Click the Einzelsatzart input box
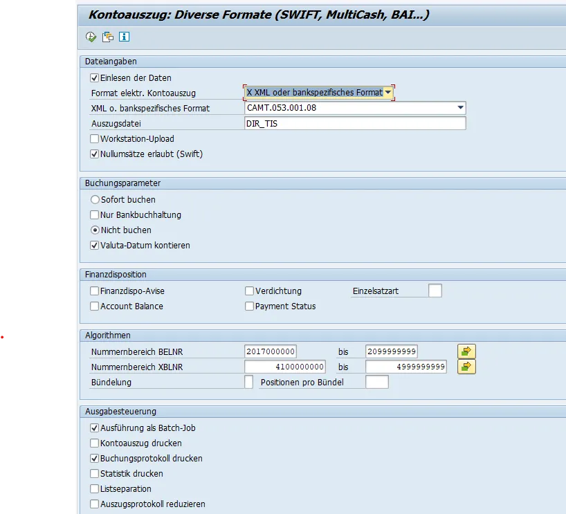The height and width of the screenshot is (514, 566). (435, 291)
